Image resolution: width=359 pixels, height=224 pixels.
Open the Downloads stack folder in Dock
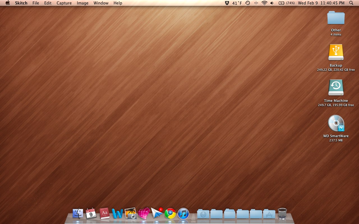click(203, 214)
